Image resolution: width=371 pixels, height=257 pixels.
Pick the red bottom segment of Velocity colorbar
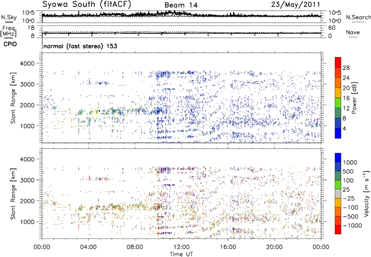(338, 230)
